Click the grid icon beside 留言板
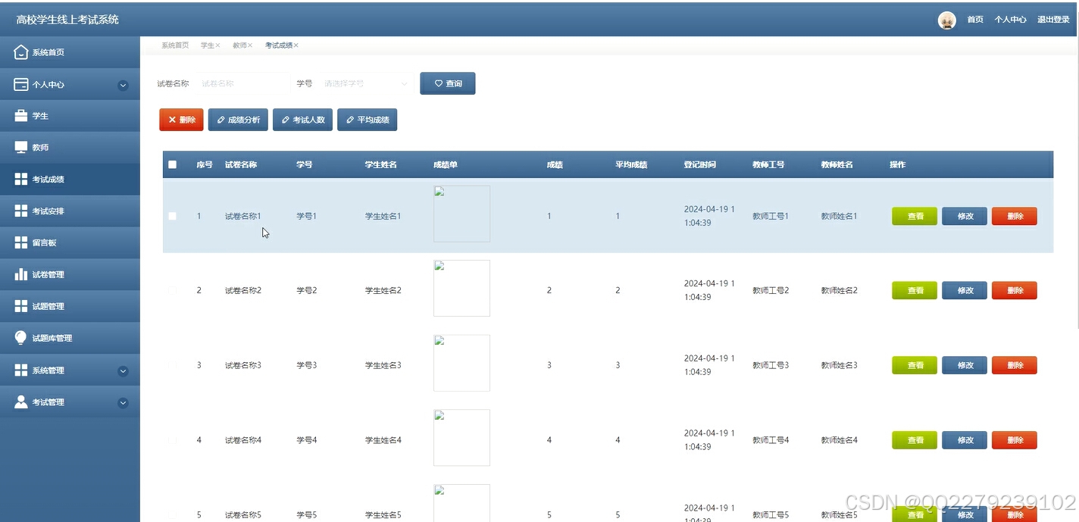Image resolution: width=1079 pixels, height=522 pixels. coord(21,242)
